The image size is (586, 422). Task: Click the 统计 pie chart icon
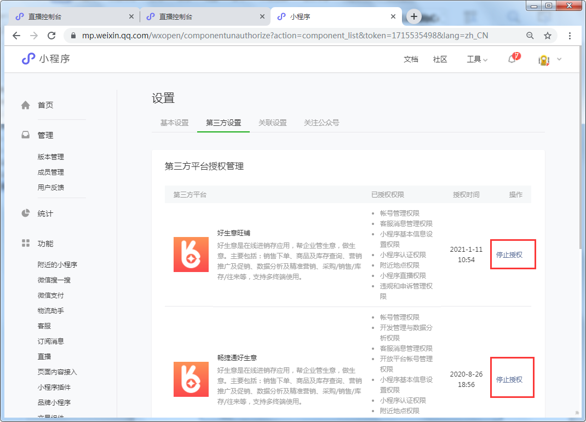25,213
